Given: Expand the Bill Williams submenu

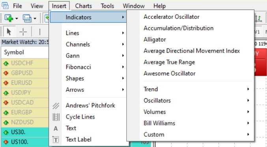Looking at the screenshot, I should 190,123.
